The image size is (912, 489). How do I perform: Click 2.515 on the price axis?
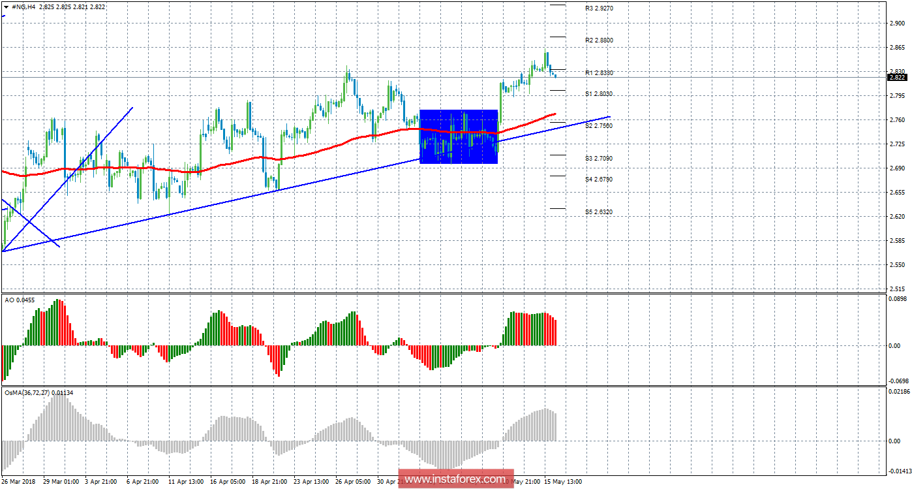pyautogui.click(x=898, y=289)
